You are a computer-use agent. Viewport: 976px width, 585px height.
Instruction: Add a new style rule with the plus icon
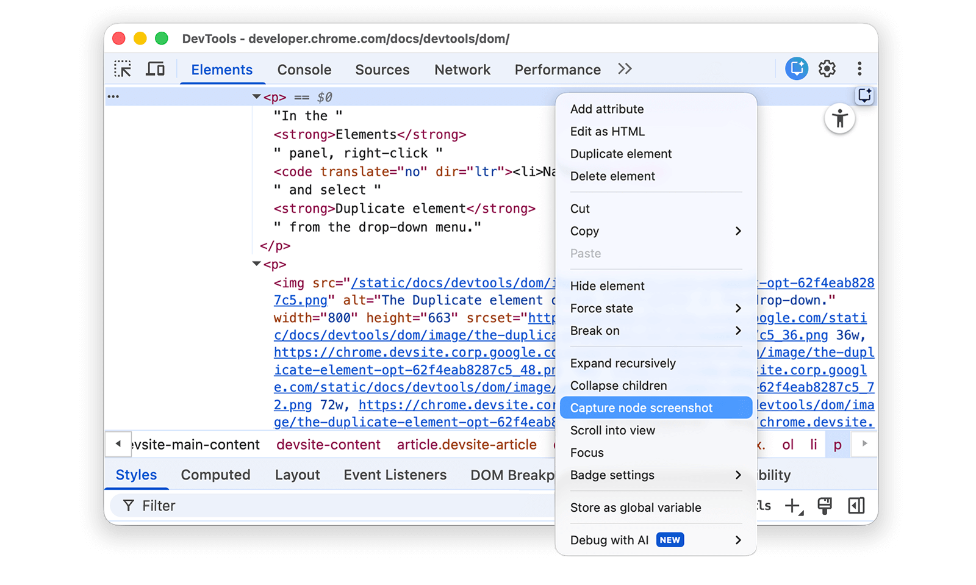(793, 505)
